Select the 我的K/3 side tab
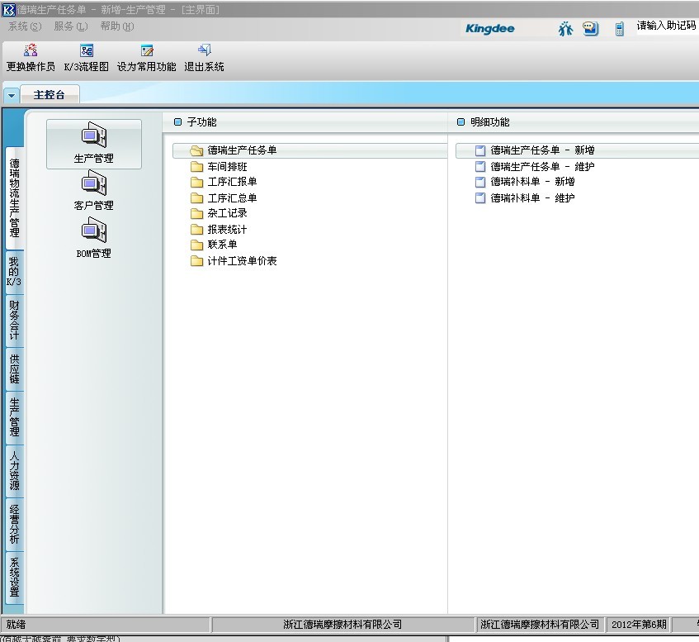 [14, 272]
